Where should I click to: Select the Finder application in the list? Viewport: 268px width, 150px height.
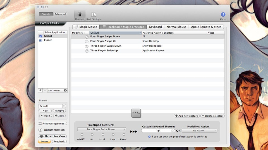pyautogui.click(x=48, y=40)
